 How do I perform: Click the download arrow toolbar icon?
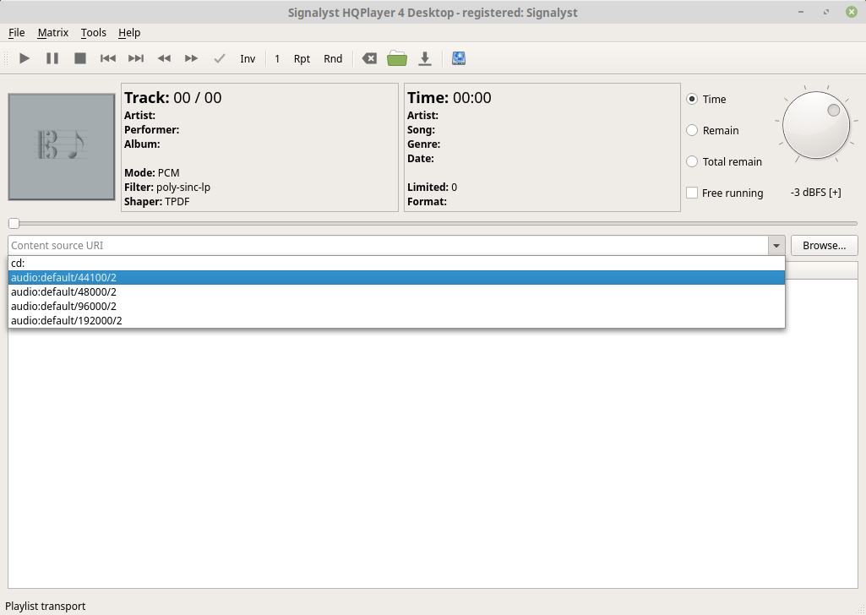(x=425, y=58)
